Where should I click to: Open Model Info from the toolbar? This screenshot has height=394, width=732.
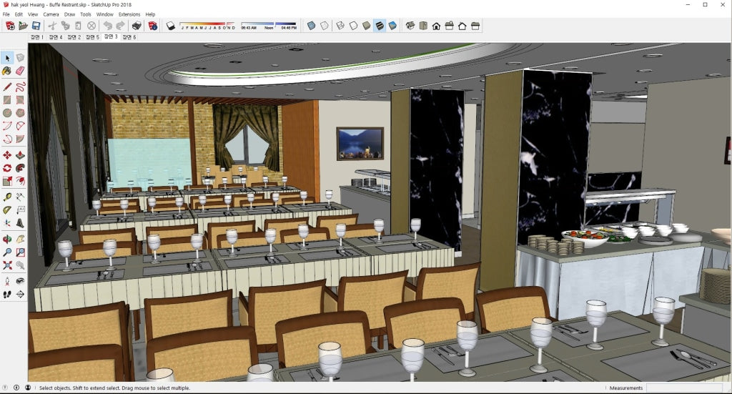(x=153, y=26)
